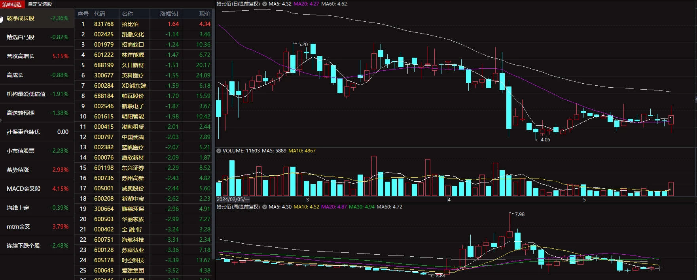Click stock code 600284 XD浦东建
The image size is (697, 280).
104,86
